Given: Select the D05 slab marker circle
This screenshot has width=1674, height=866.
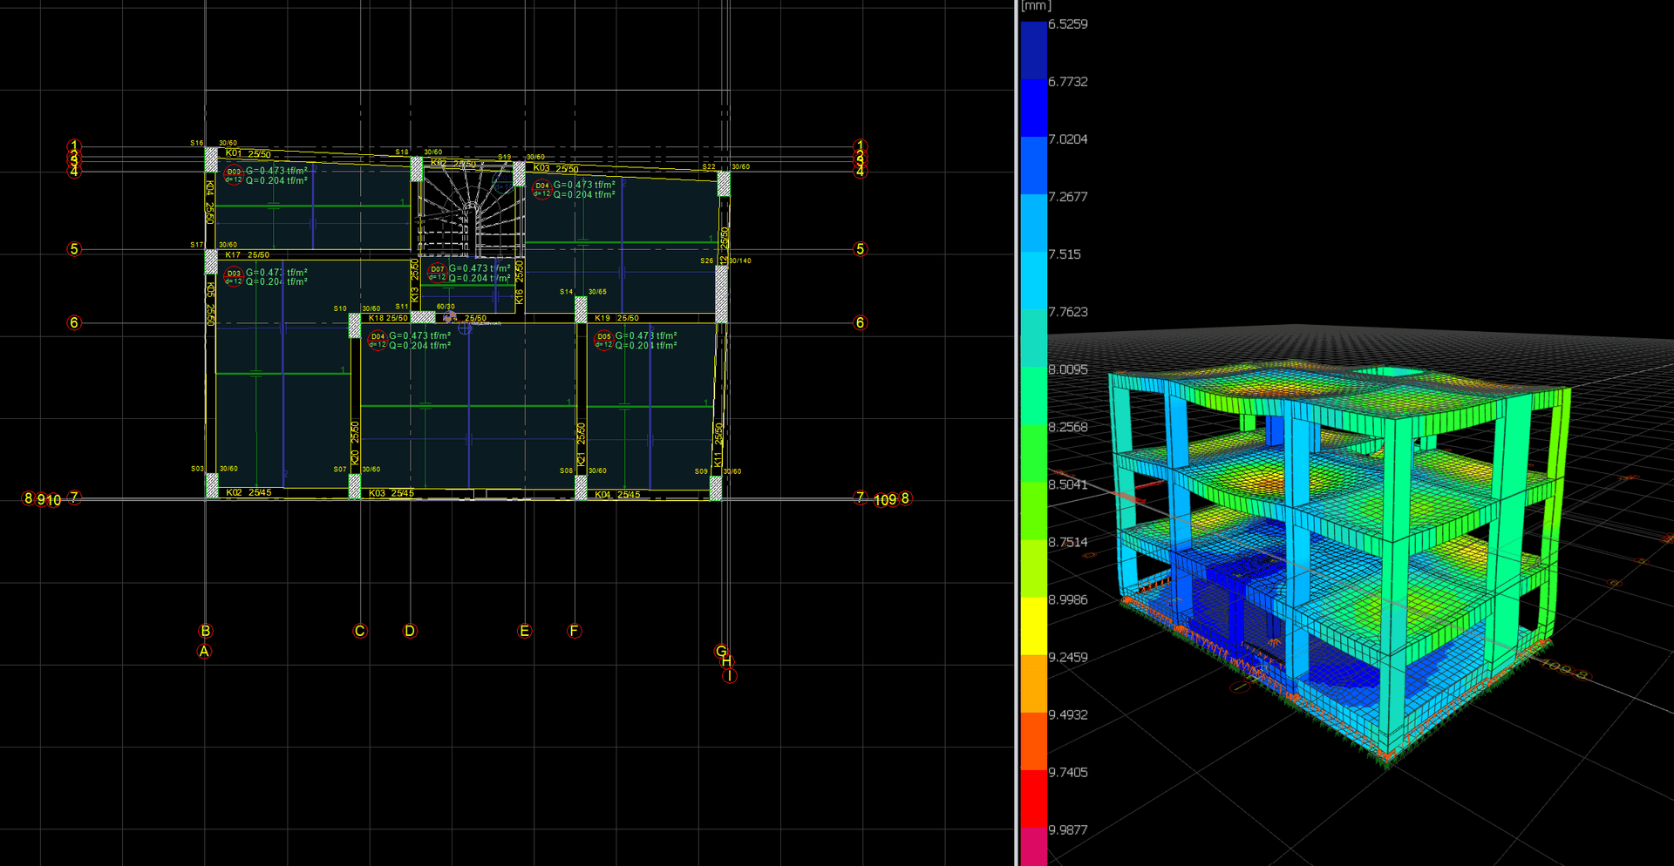Looking at the screenshot, I should [x=603, y=340].
